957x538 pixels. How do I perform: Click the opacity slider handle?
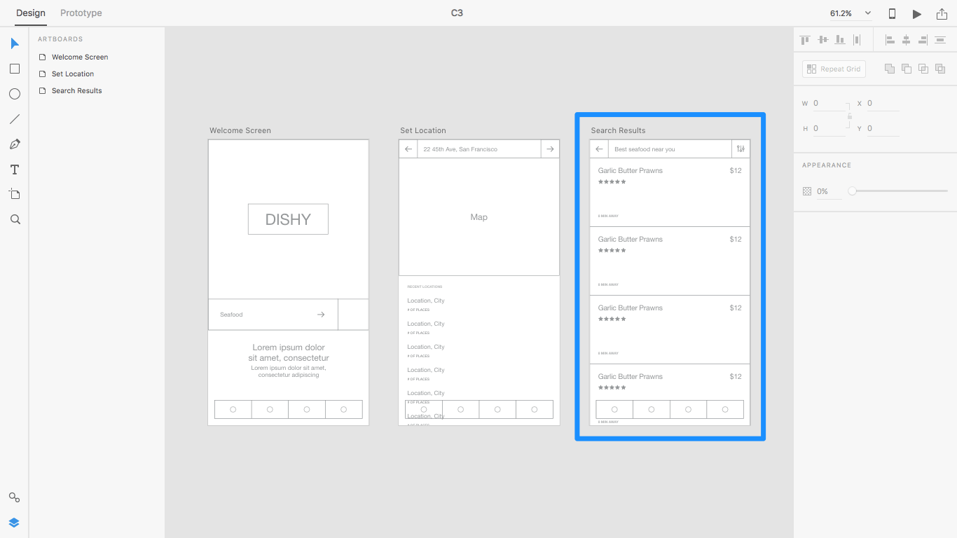[x=852, y=191]
